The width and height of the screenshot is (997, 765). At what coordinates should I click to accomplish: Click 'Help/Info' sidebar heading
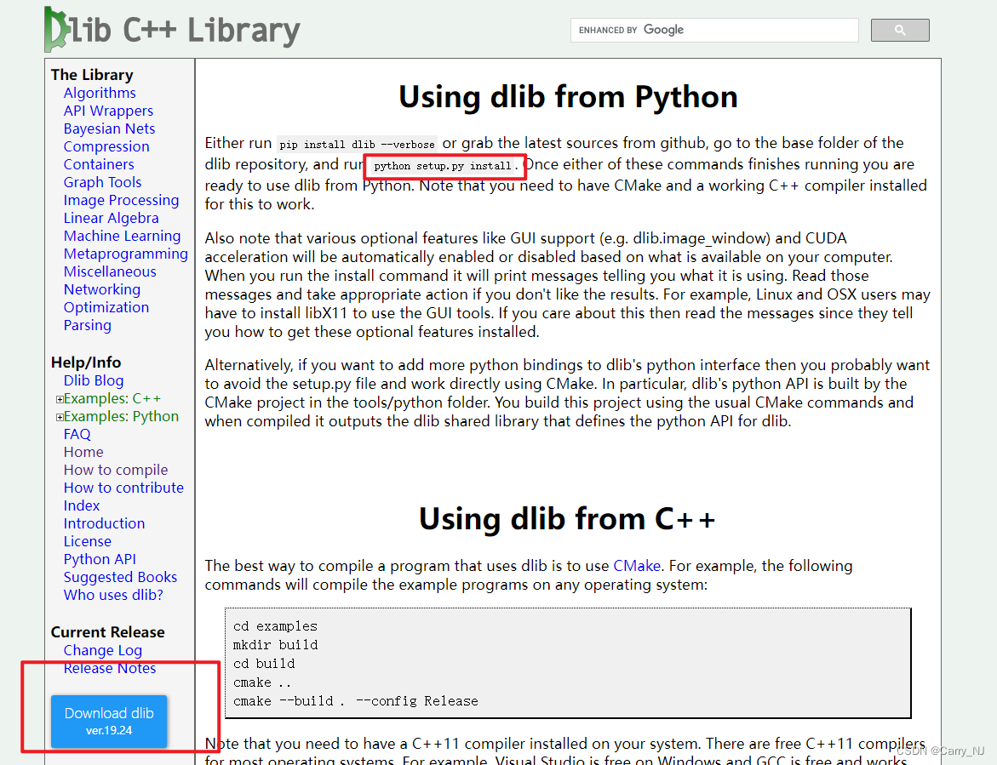click(x=86, y=363)
